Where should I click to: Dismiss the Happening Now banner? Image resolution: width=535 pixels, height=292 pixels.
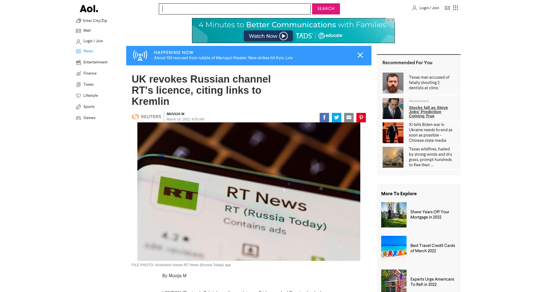click(x=360, y=55)
